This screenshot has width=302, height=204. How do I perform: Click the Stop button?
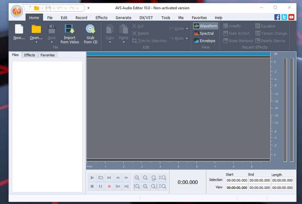(92, 186)
